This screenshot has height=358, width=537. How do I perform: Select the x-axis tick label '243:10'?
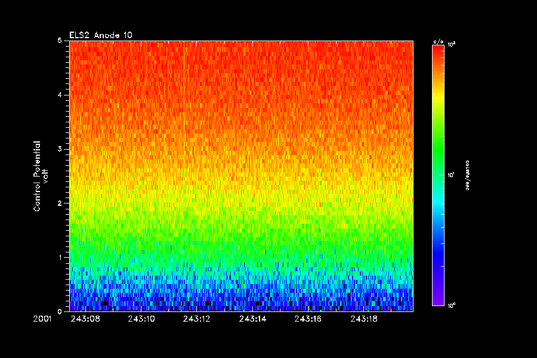141,319
